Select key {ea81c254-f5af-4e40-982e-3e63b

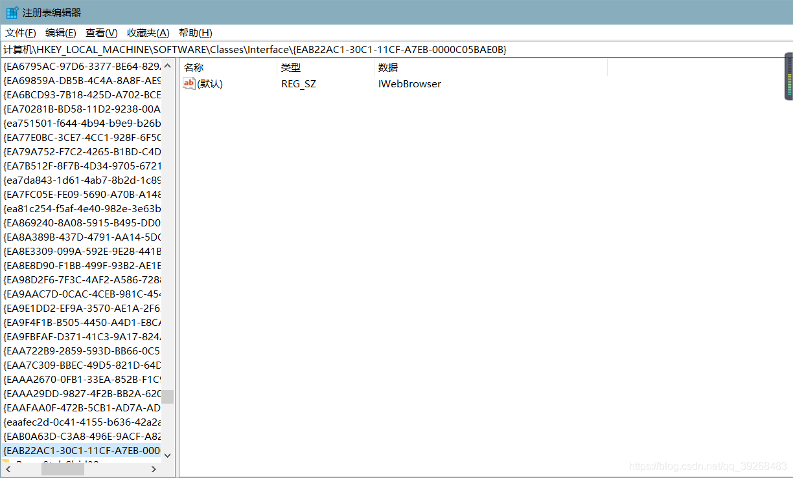82,208
